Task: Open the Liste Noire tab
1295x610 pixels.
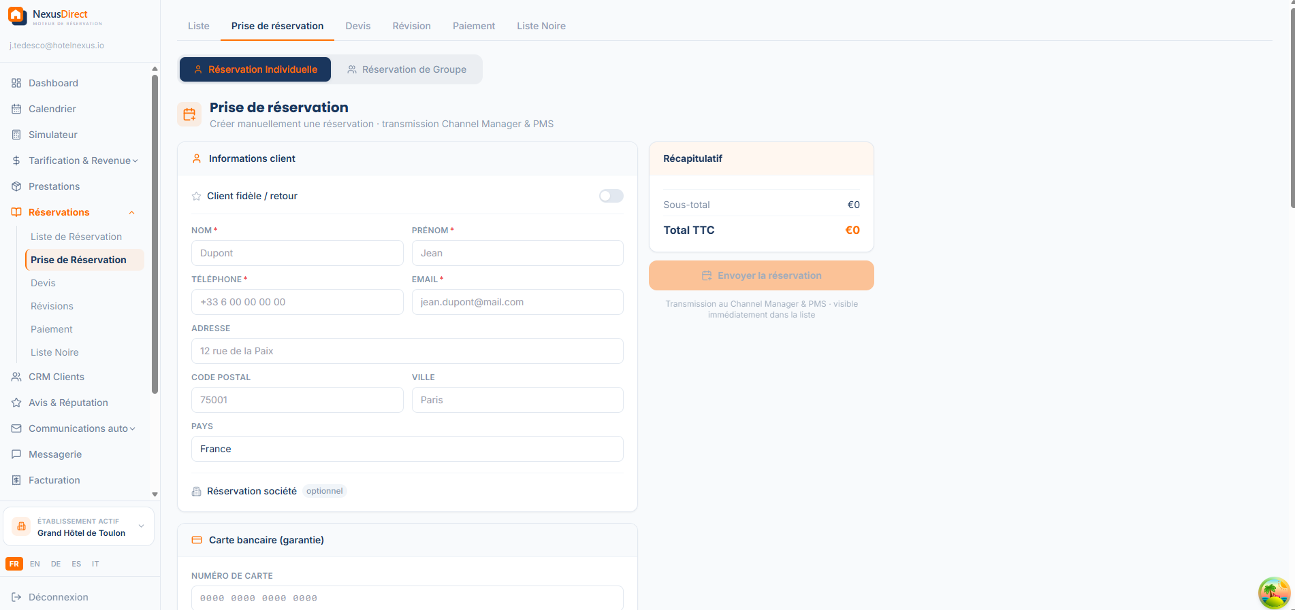Action: [541, 26]
